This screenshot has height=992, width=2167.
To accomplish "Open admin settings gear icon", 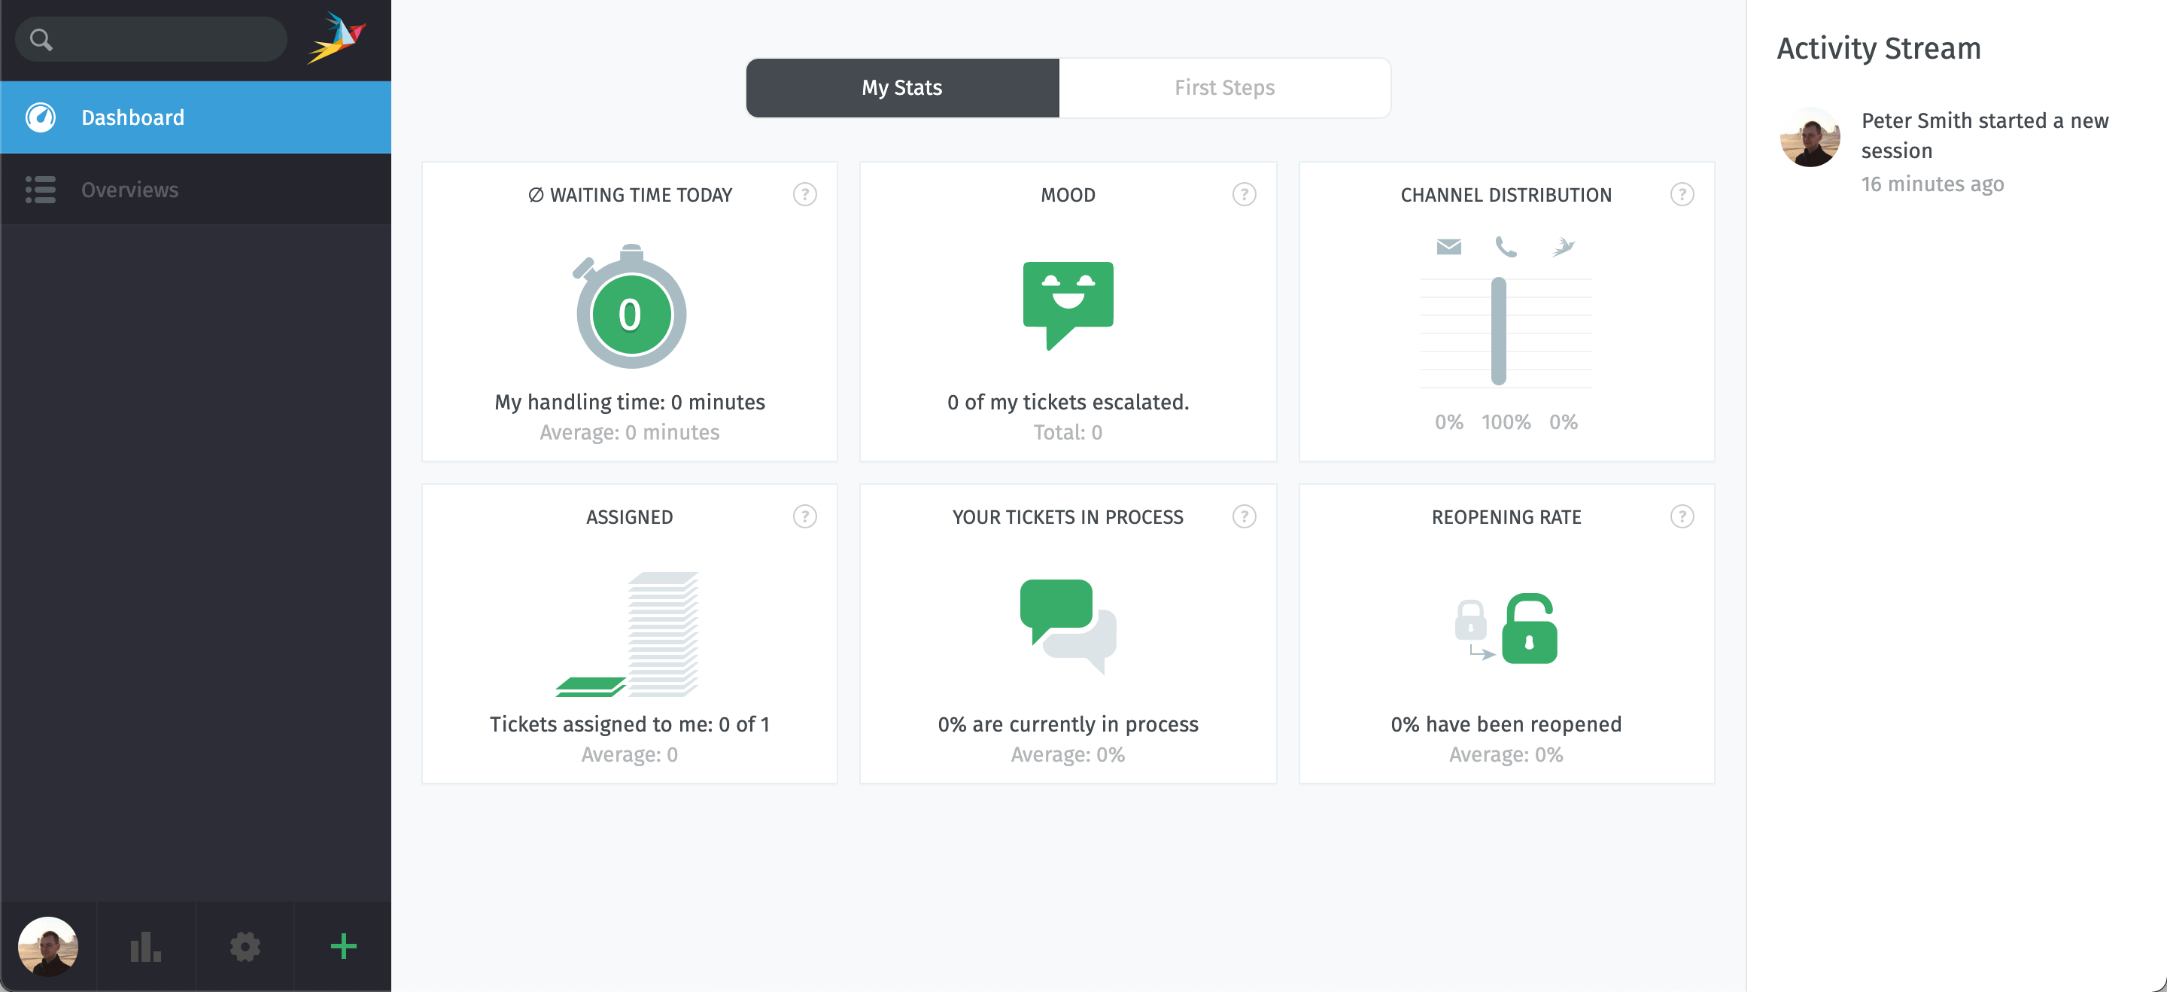I will 245,947.
